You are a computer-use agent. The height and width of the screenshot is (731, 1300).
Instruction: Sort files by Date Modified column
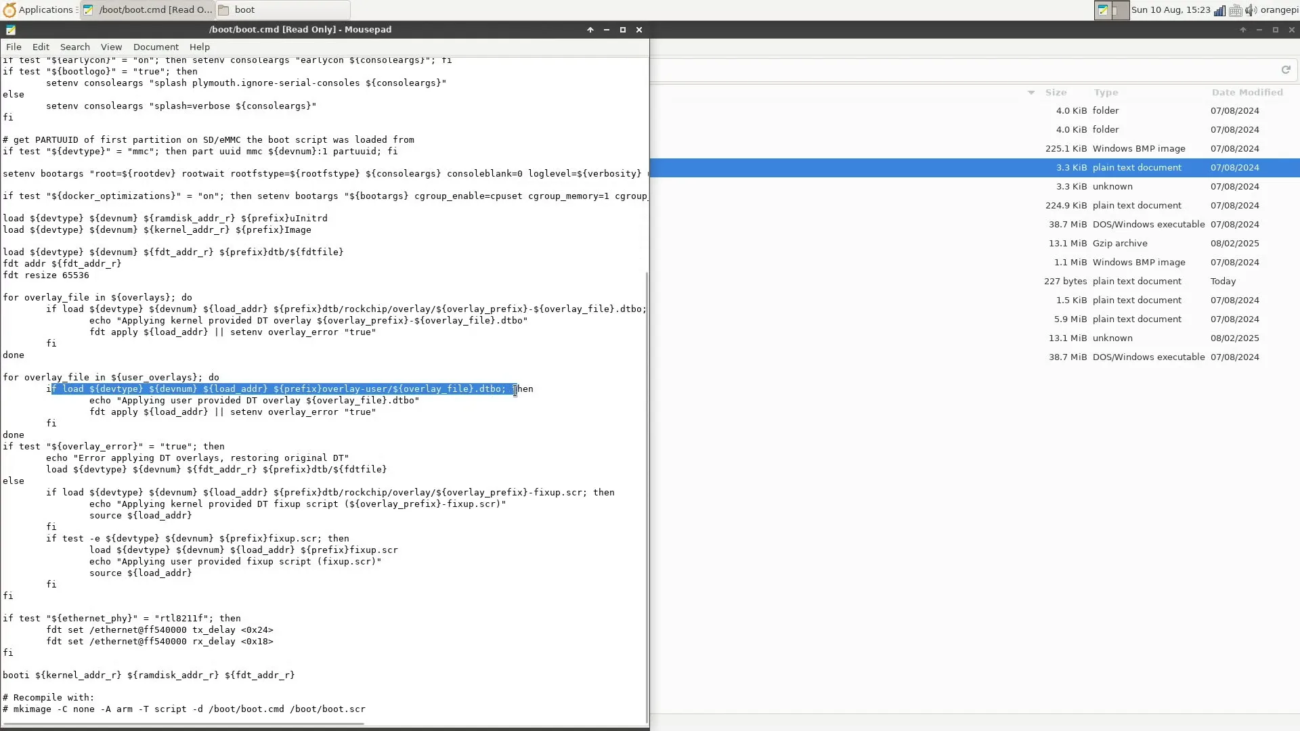(1247, 93)
